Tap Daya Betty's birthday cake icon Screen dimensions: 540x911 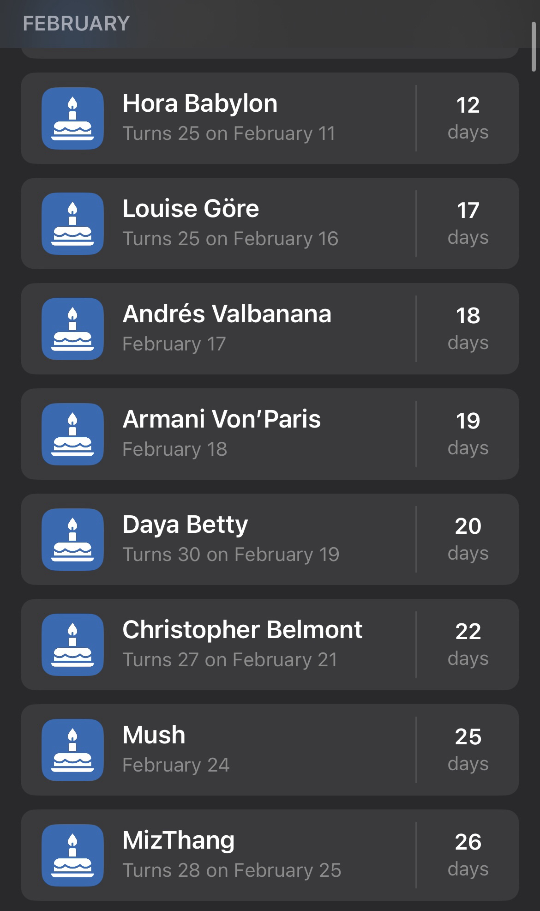tap(72, 539)
